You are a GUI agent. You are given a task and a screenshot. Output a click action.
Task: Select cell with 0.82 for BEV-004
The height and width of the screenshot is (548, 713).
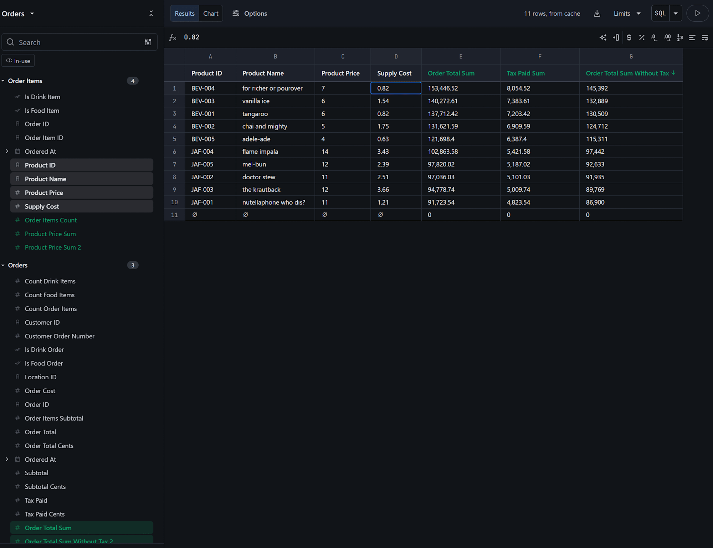(396, 88)
